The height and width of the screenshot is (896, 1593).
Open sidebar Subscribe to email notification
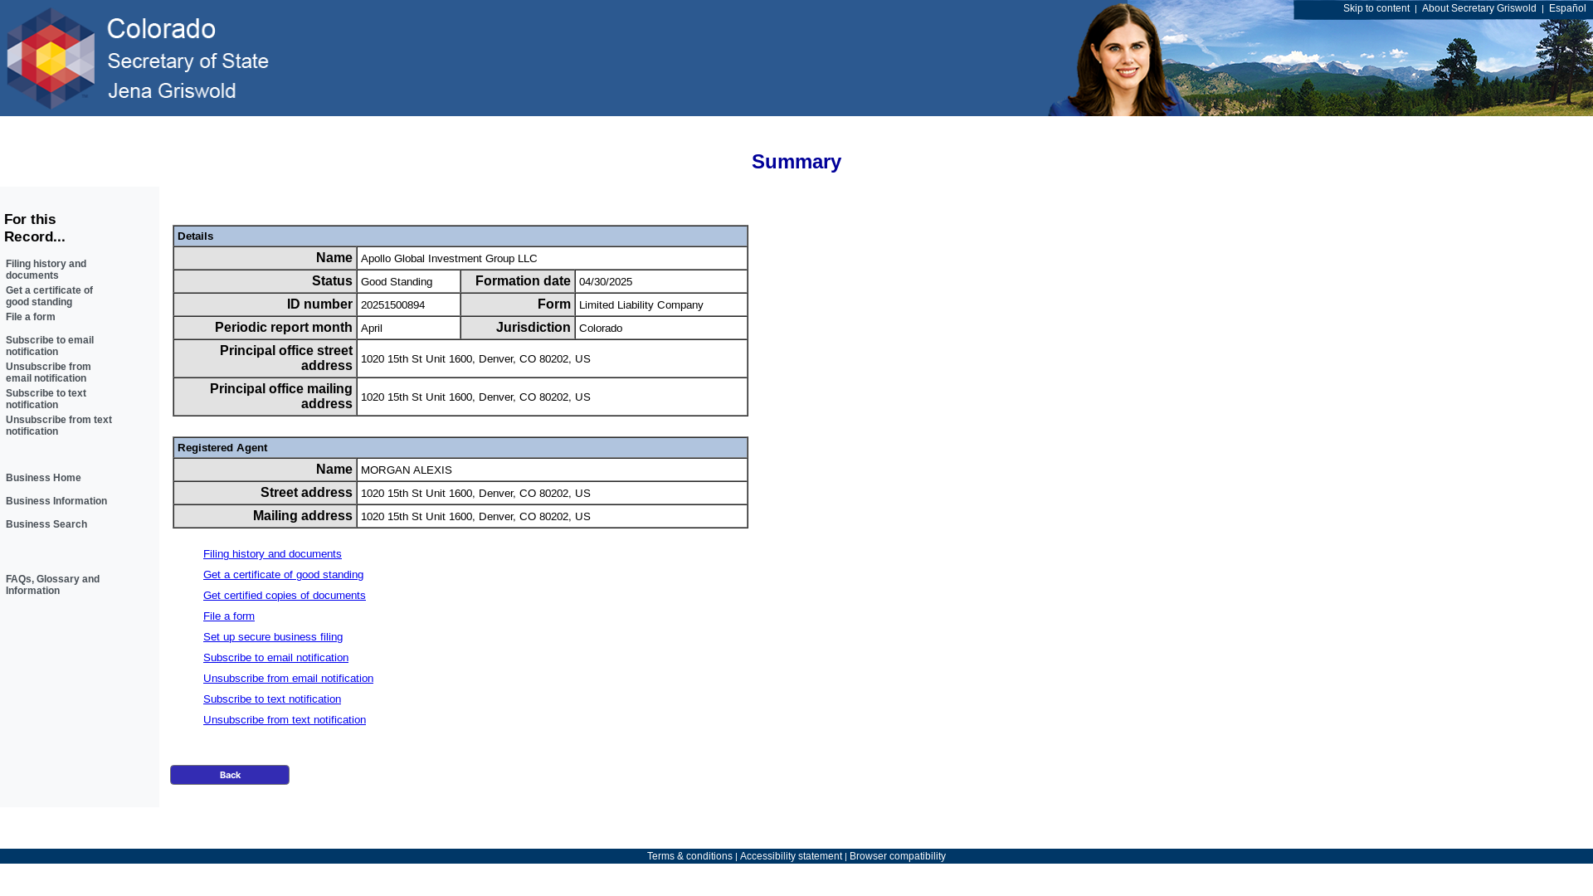pos(50,346)
